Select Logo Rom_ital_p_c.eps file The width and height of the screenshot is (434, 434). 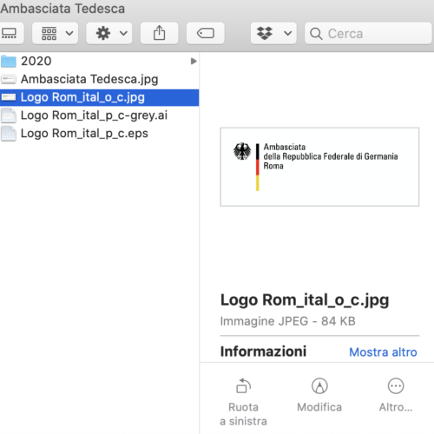(x=99, y=134)
